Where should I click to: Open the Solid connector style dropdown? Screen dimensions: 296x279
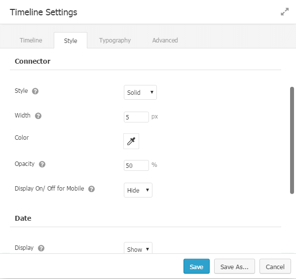click(140, 92)
